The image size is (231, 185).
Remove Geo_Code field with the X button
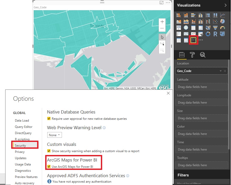[x=225, y=71]
